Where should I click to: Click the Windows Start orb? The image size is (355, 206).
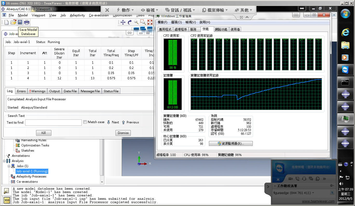(x=345, y=14)
